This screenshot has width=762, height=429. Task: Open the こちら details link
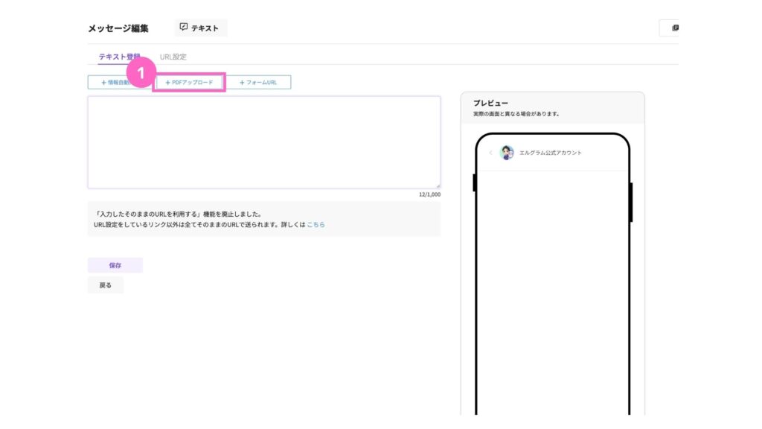point(316,224)
